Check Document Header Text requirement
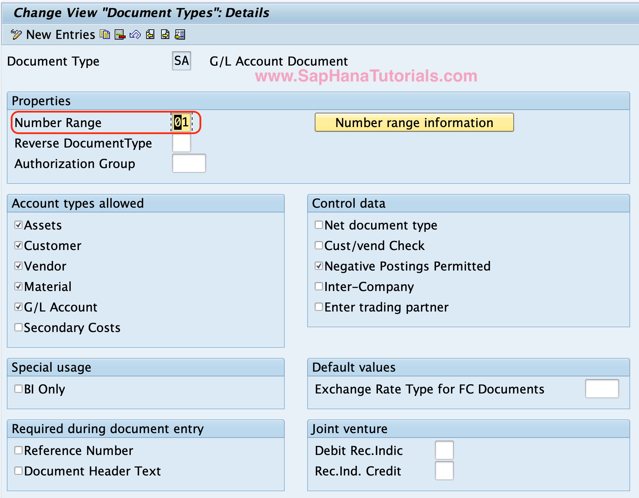Viewport: 639px width, 498px height. (18, 471)
